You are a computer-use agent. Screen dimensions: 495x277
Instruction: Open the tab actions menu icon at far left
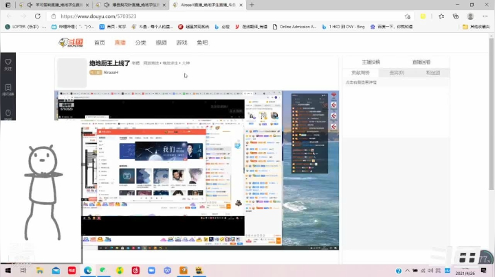pos(8,5)
